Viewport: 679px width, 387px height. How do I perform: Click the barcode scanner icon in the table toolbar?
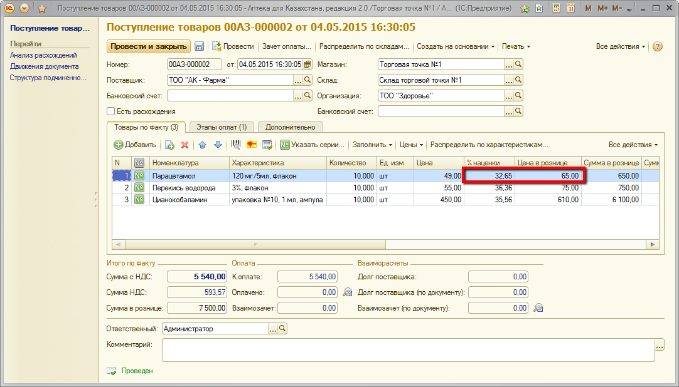click(x=237, y=145)
